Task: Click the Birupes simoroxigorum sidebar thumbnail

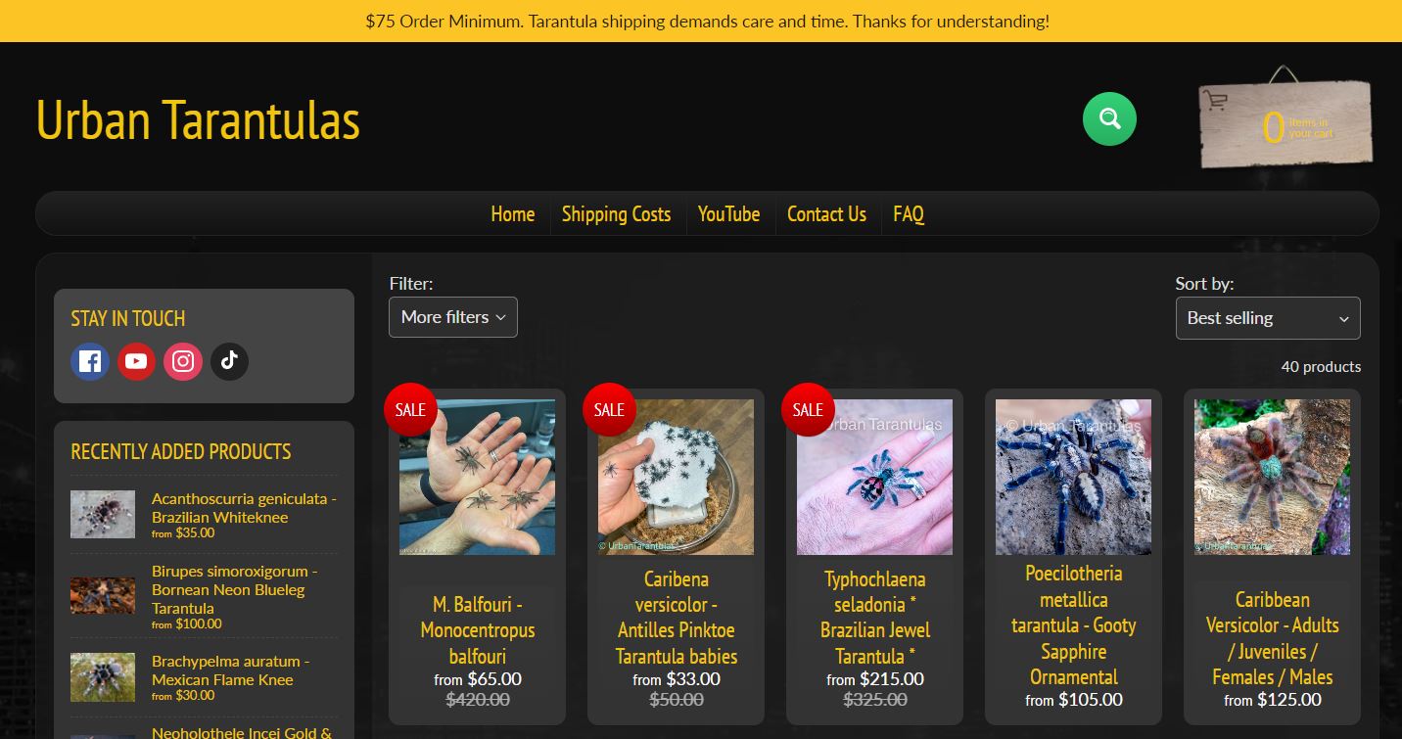Action: click(x=103, y=594)
